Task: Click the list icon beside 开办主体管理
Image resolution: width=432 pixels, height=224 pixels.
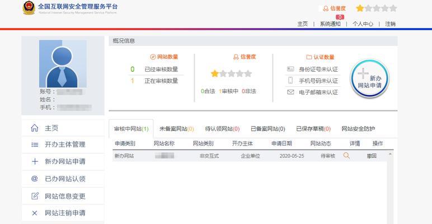Action: (x=35, y=144)
